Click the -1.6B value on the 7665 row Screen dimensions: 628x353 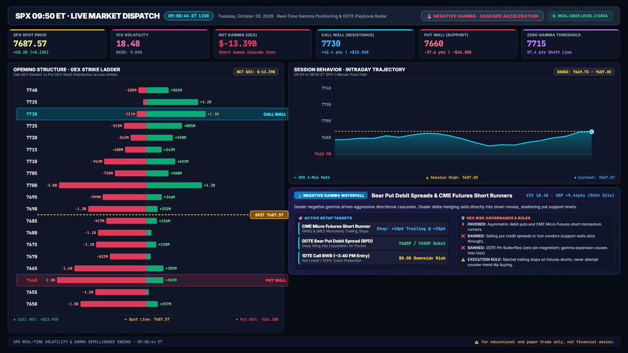pyautogui.click(x=67, y=268)
